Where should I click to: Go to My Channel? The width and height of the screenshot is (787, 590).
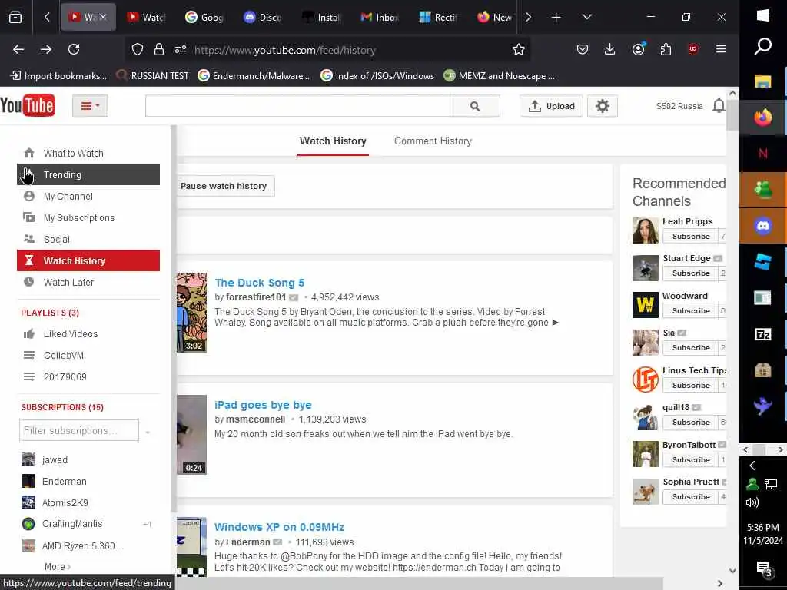[88, 196]
